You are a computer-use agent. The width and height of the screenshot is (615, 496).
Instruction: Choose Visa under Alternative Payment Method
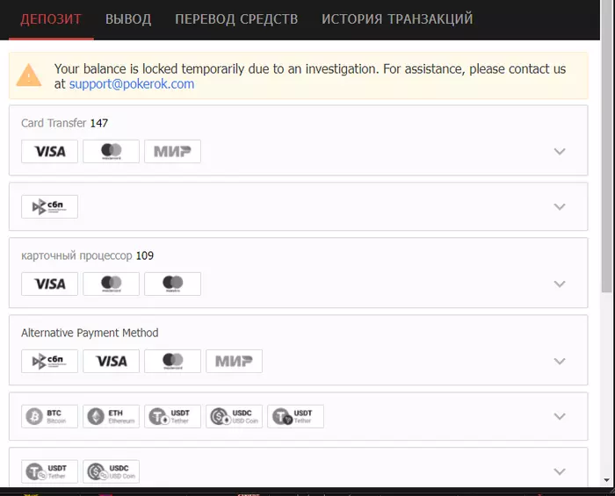(112, 361)
